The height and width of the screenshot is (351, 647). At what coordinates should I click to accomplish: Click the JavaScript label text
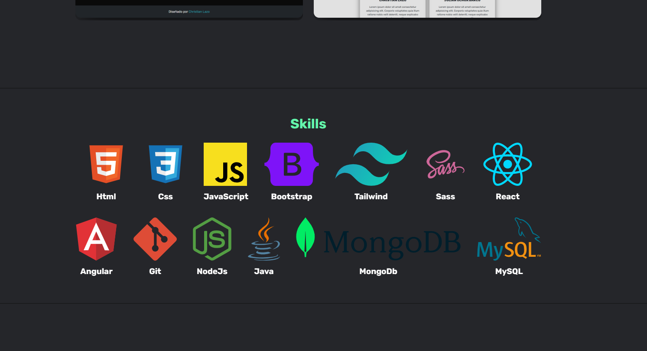coord(226,197)
